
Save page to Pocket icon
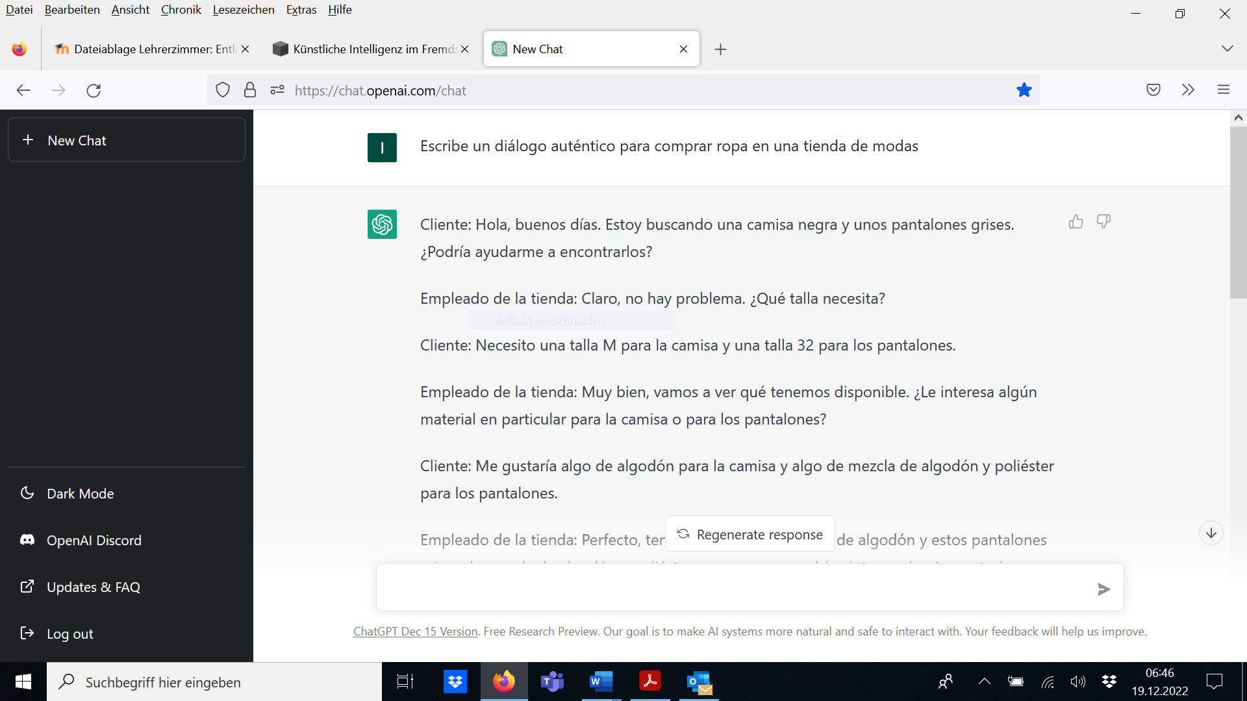pyautogui.click(x=1153, y=90)
